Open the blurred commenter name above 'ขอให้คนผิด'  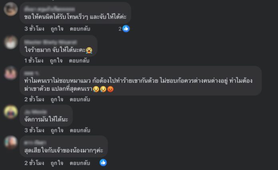pyautogui.click(x=50, y=9)
